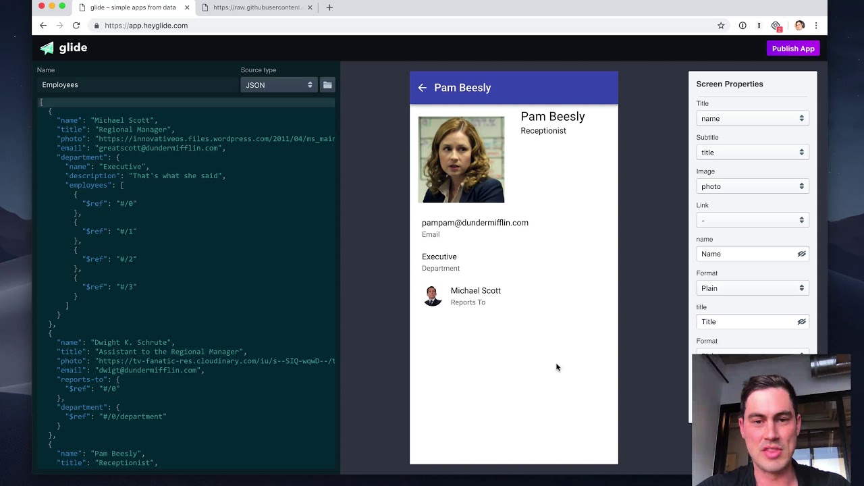This screenshot has width=864, height=486.
Task: Open the Link property dropdown
Action: coord(753,220)
